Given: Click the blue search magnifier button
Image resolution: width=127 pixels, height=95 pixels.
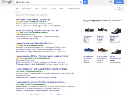Looking at the screenshot, I should click(x=85, y=2).
